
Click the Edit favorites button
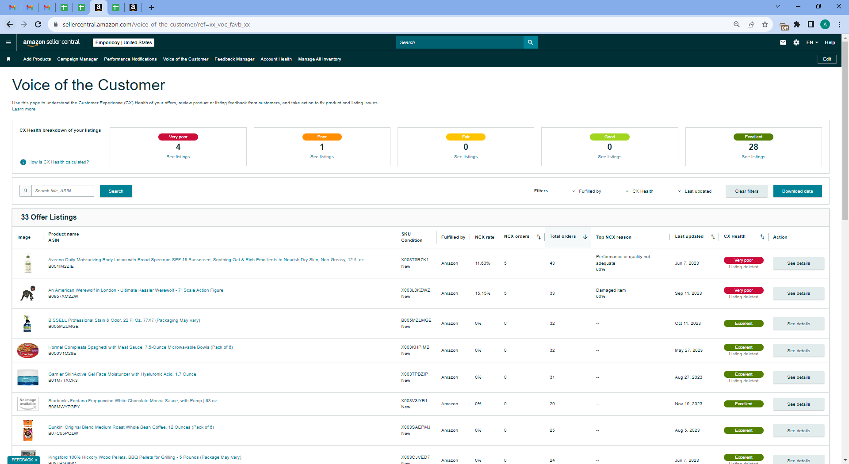827,59
